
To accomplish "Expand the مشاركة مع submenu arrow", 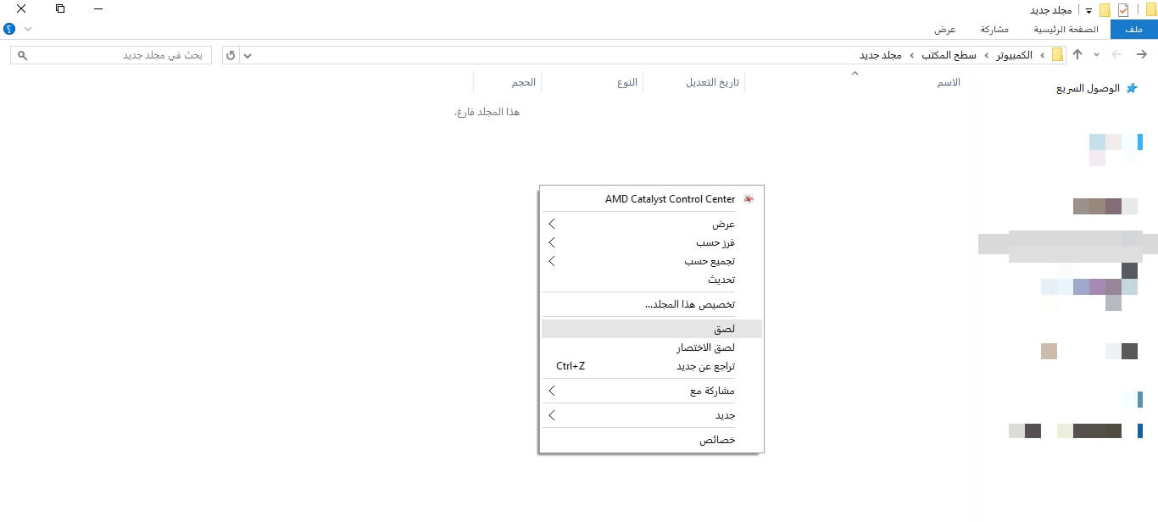I will click(552, 391).
